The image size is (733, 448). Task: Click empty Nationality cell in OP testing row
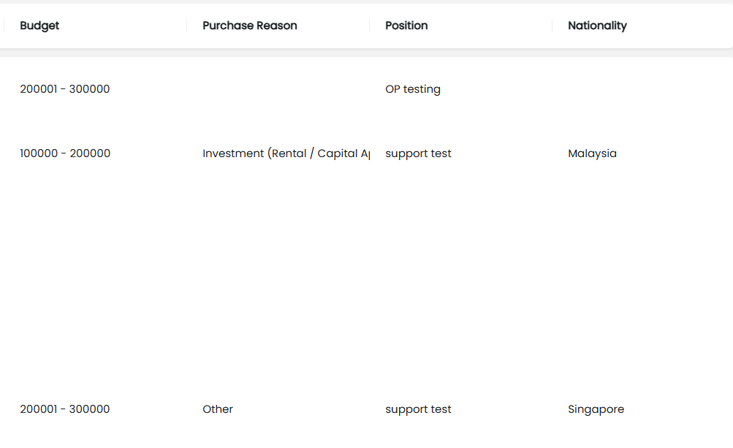tap(636, 89)
